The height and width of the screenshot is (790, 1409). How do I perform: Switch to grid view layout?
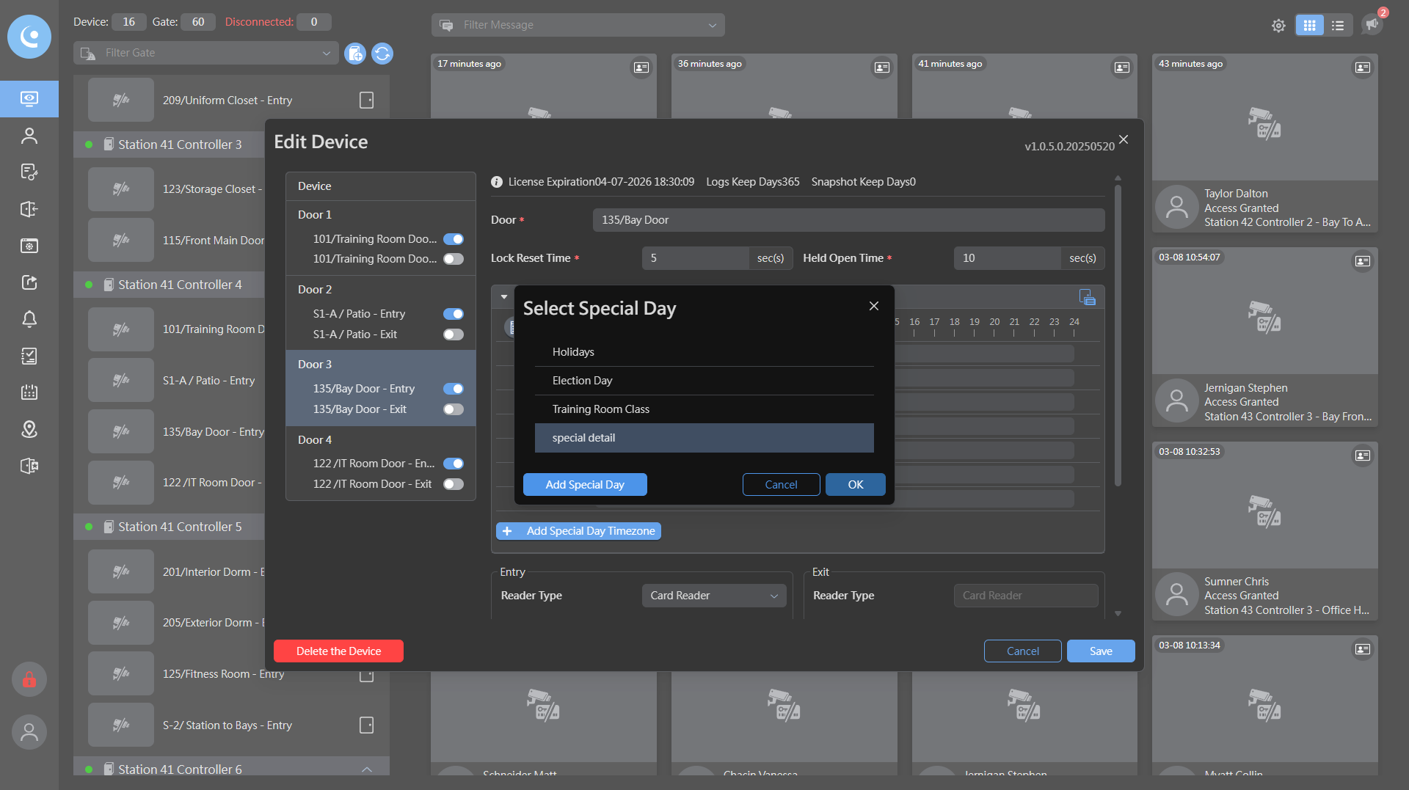pos(1309,26)
